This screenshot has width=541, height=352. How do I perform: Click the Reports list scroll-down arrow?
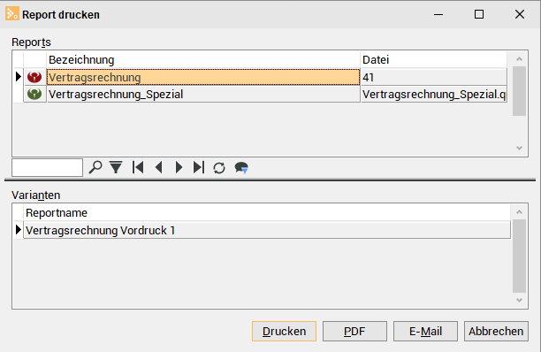pyautogui.click(x=519, y=148)
